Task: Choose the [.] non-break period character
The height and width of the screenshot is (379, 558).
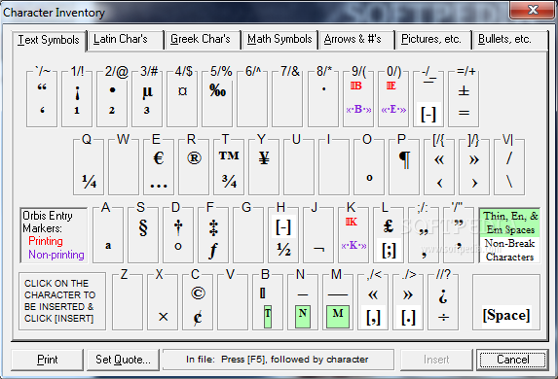Action: tap(408, 317)
